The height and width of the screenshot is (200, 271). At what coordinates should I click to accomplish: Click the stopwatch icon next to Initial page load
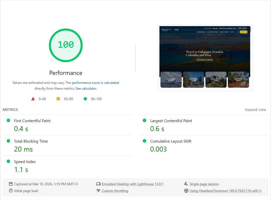click(11, 191)
